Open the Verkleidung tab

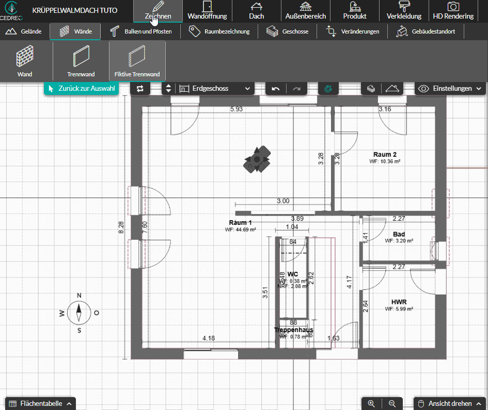(x=404, y=11)
